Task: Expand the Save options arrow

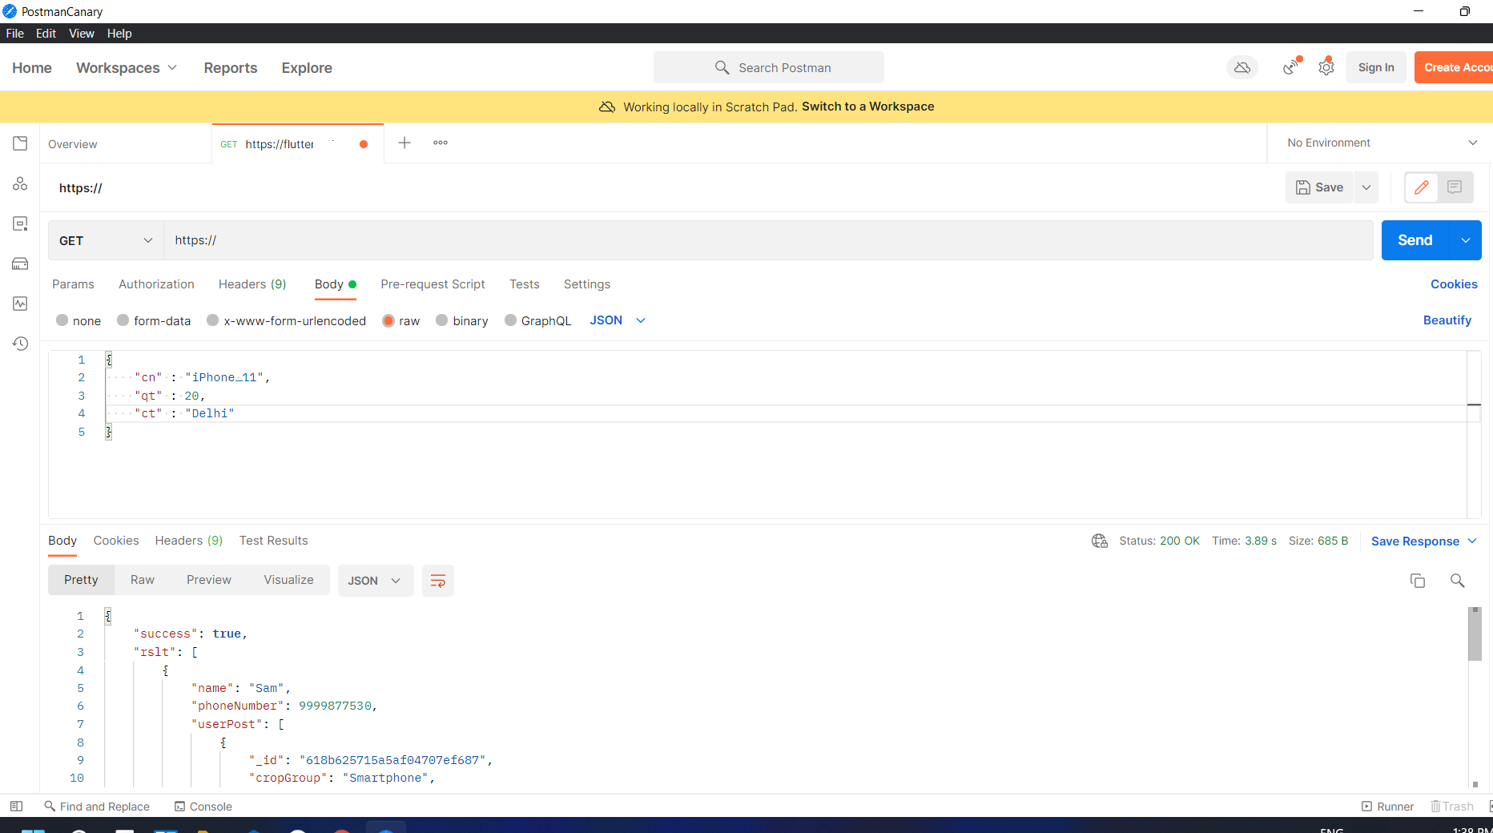Action: click(x=1366, y=187)
